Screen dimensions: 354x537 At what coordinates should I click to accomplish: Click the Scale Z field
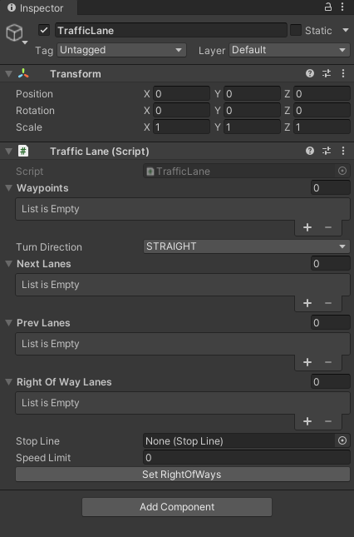(x=322, y=127)
